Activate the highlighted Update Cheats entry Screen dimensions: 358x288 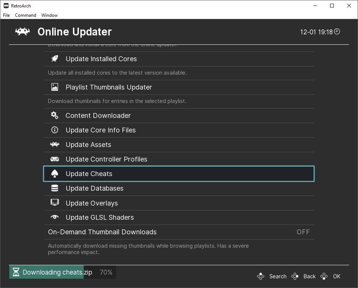(179, 174)
